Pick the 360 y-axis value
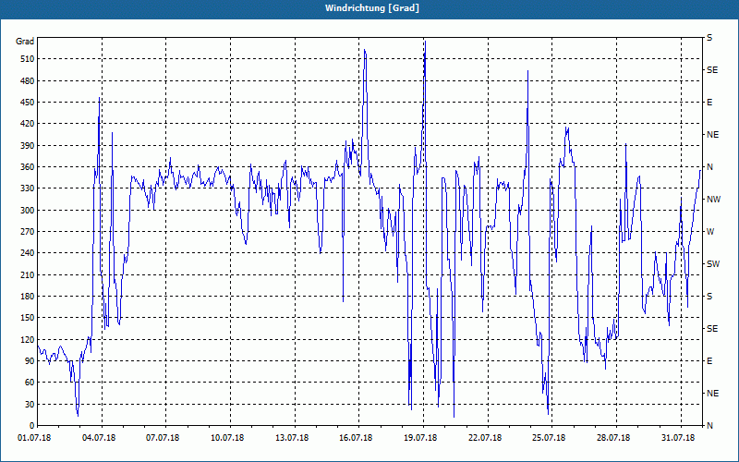This screenshot has width=739, height=462. [28, 167]
